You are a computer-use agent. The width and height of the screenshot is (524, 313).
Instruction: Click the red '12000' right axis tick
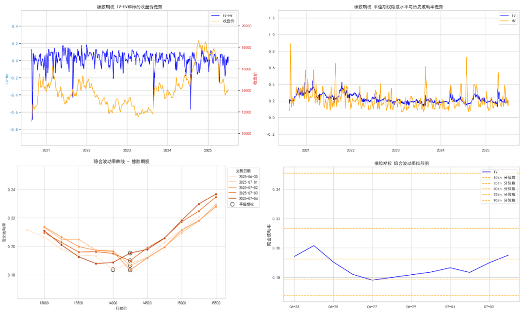click(x=246, y=112)
